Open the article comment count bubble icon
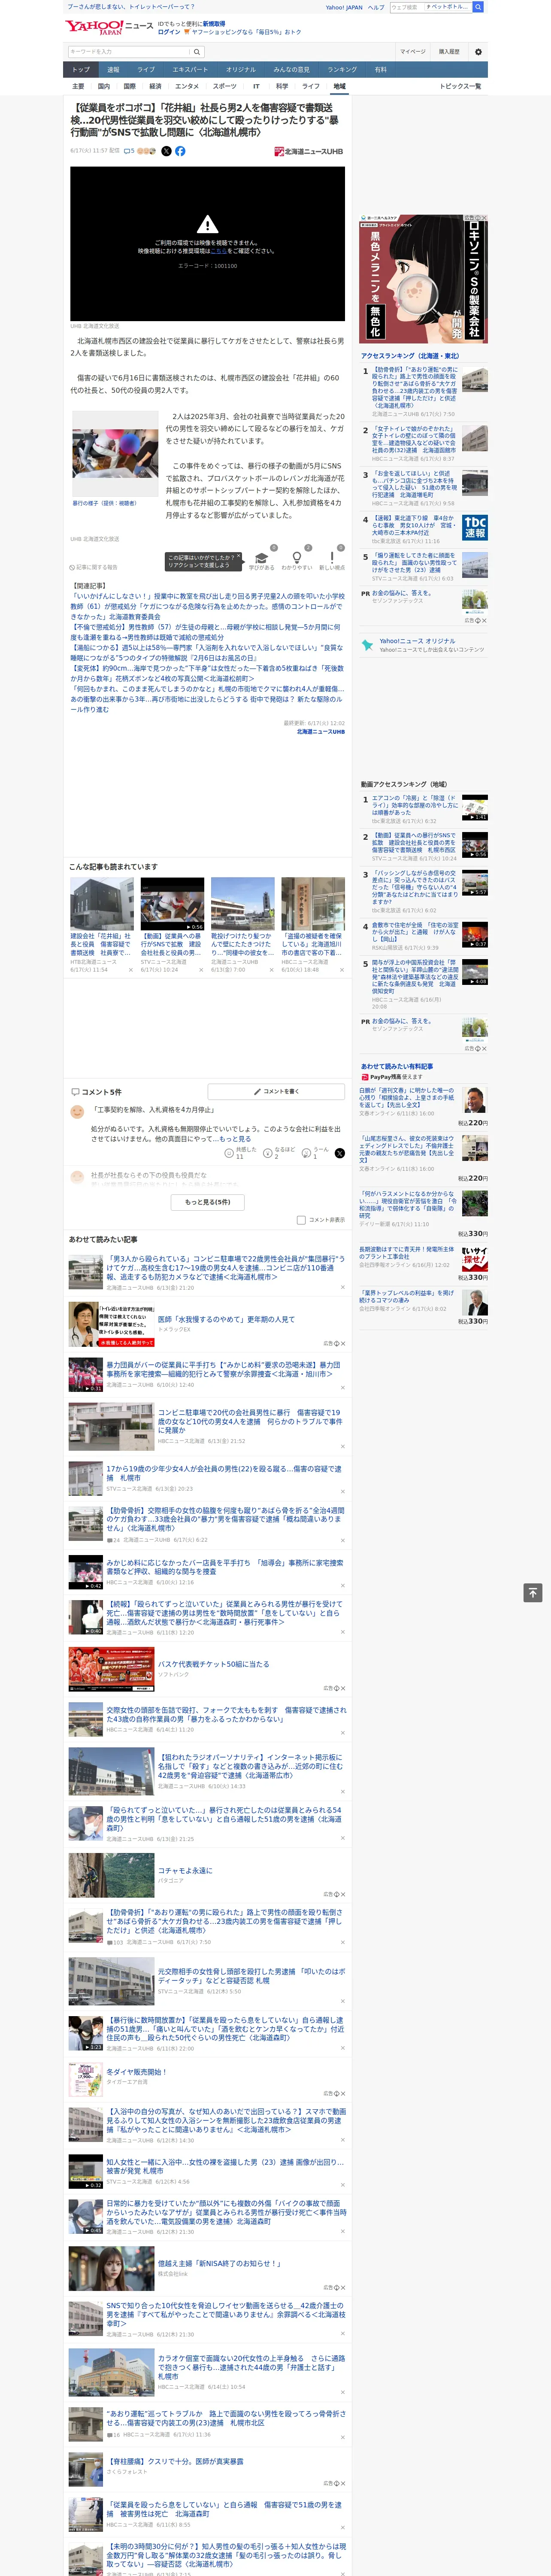Image resolution: width=551 pixels, height=2576 pixels. [129, 151]
